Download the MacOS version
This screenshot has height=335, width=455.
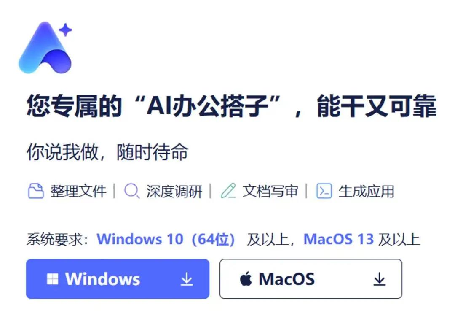coord(311,279)
